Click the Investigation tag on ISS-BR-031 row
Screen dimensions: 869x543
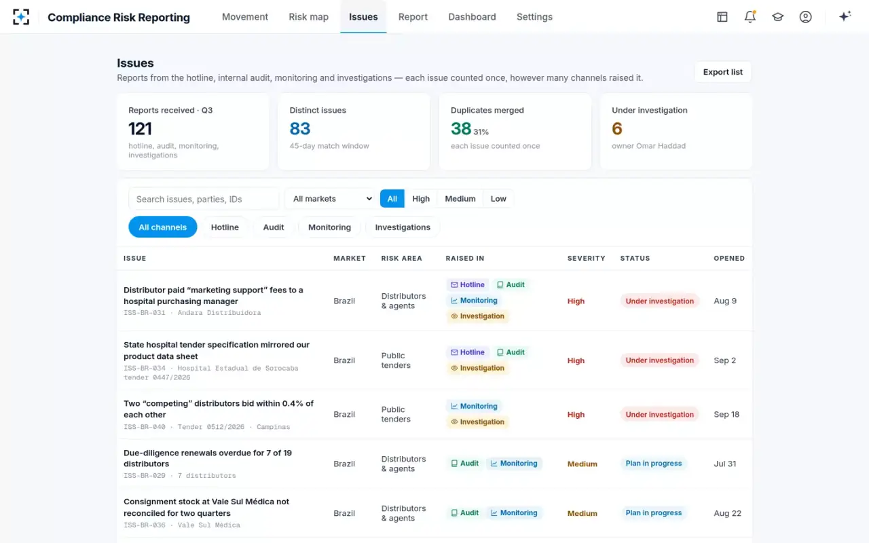click(477, 316)
